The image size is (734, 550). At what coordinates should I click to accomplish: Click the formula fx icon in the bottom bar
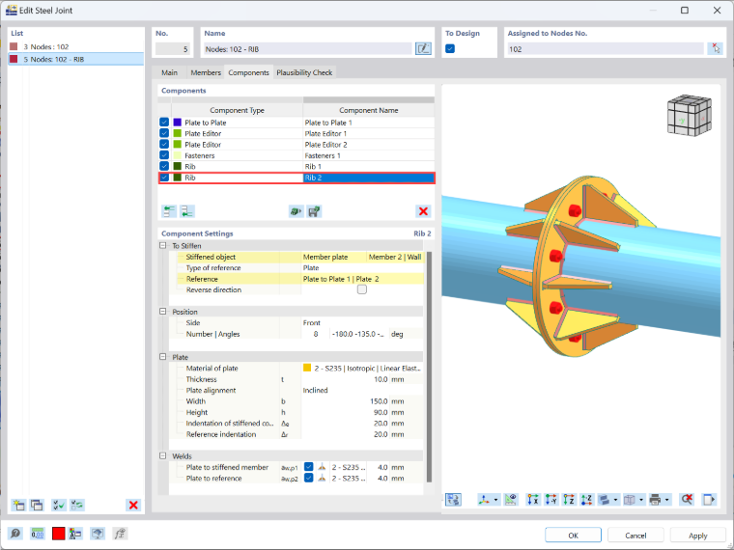(120, 534)
